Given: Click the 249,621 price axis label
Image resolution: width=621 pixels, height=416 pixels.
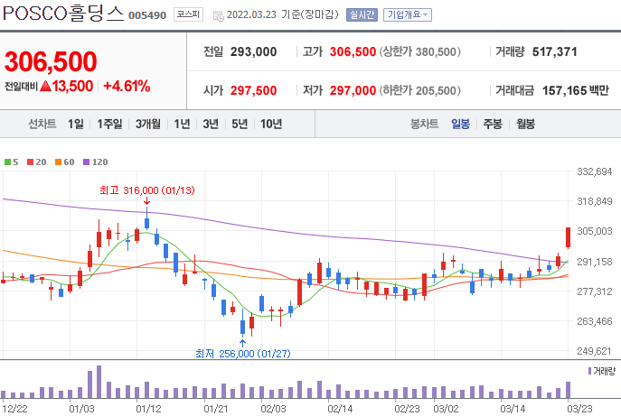Looking at the screenshot, I should click(595, 351).
